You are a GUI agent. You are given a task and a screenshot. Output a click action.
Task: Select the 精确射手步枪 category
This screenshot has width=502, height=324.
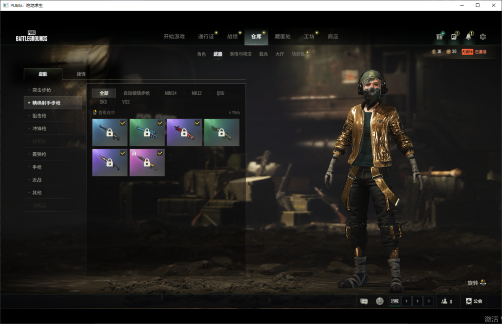pos(53,103)
